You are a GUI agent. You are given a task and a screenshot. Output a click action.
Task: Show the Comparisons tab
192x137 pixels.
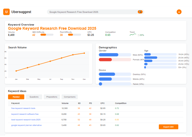pos(70,97)
